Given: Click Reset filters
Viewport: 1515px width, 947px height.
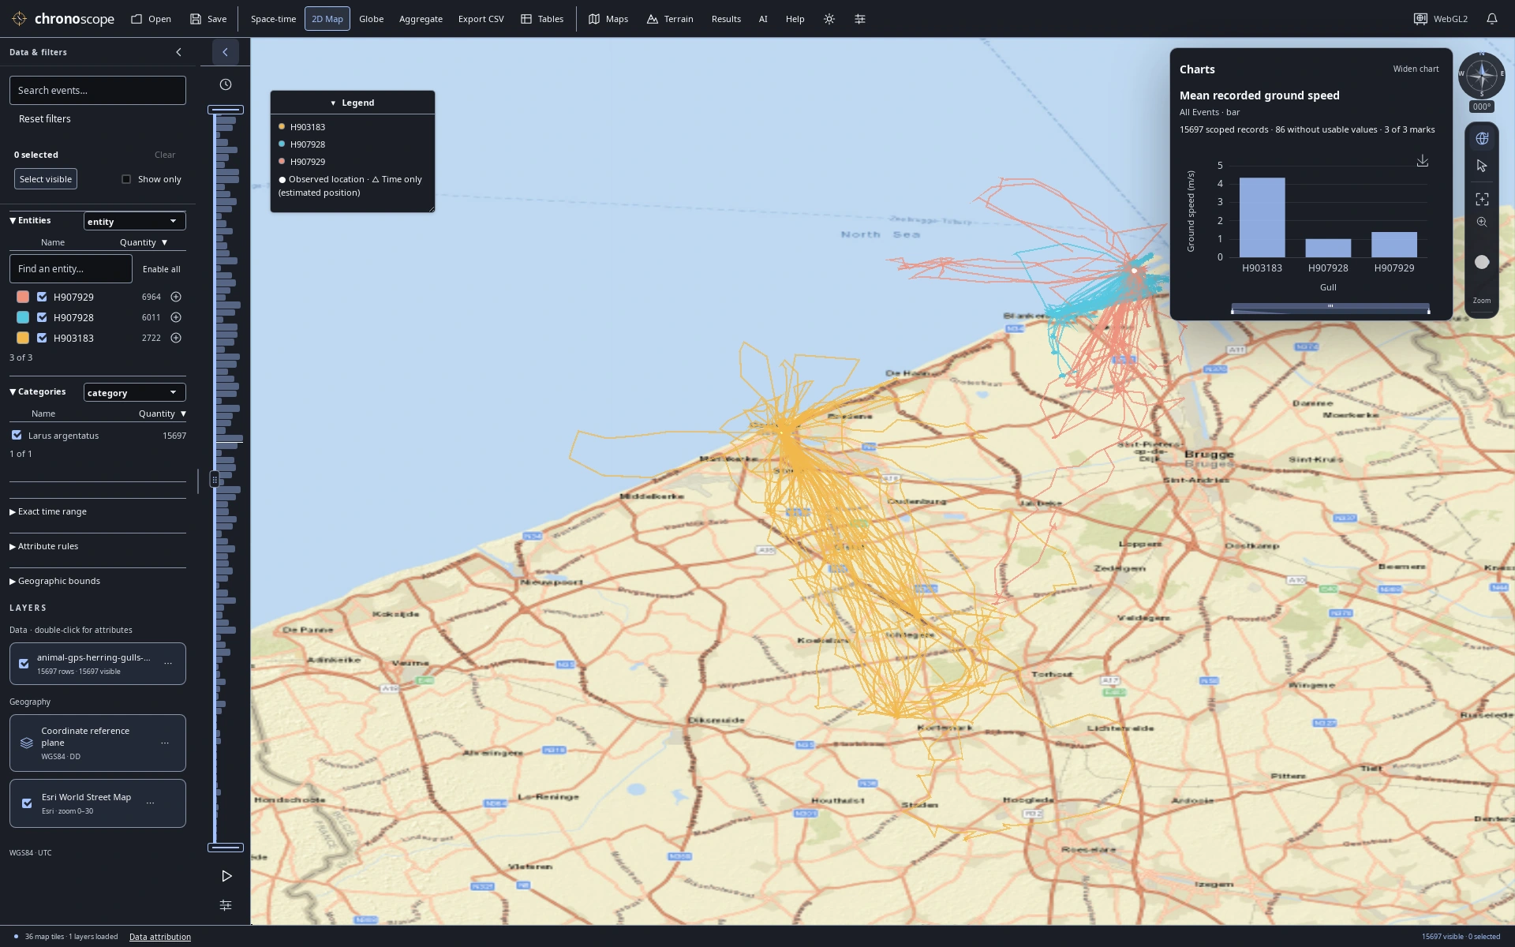Looking at the screenshot, I should coord(45,118).
